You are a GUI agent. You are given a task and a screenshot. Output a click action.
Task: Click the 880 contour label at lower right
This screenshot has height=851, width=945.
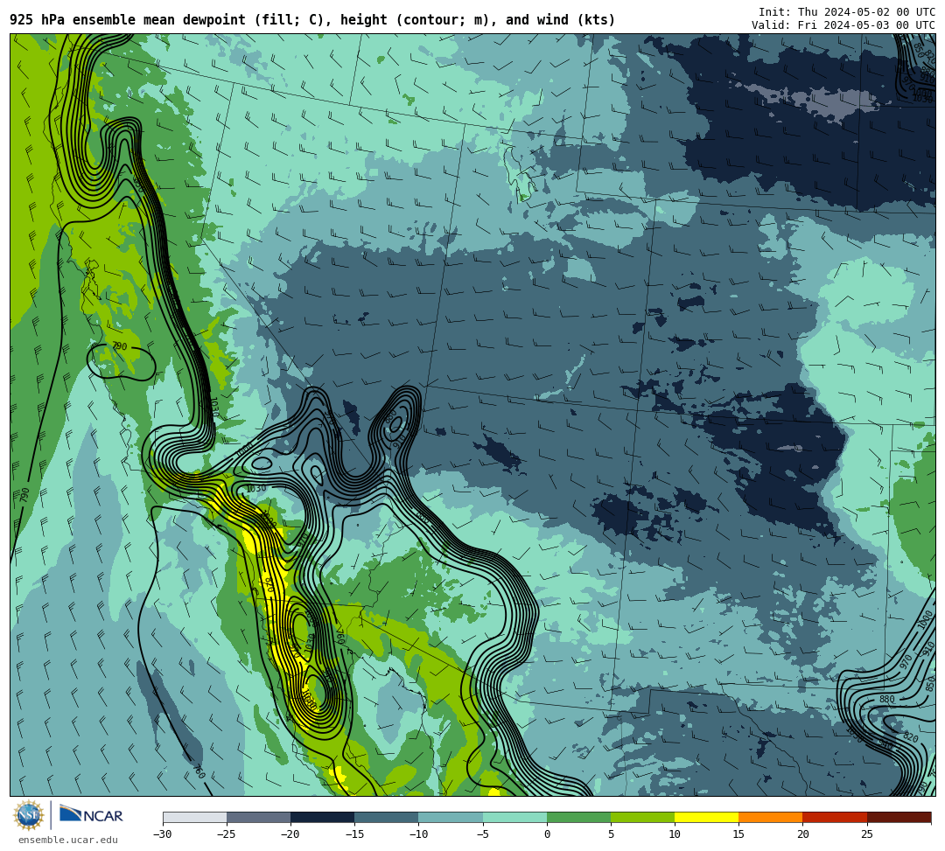[x=886, y=699]
